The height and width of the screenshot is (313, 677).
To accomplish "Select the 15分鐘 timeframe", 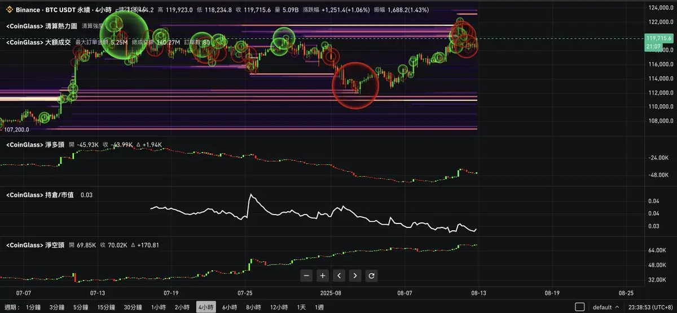I will [x=106, y=307].
